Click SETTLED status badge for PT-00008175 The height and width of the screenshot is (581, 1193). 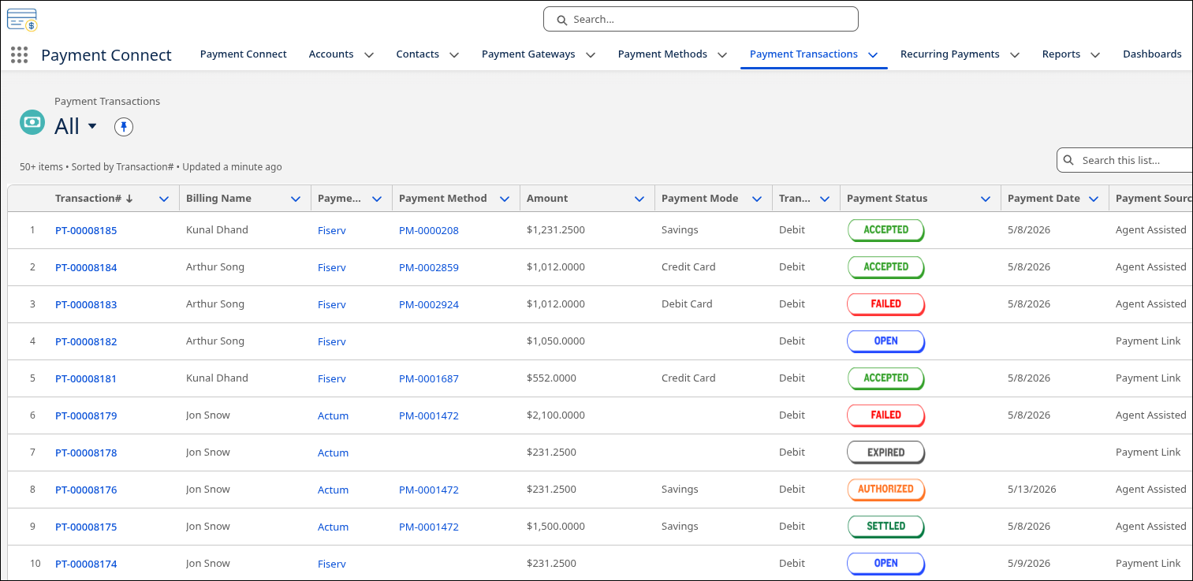pyautogui.click(x=885, y=527)
